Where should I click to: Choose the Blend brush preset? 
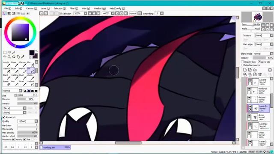coord(6,77)
